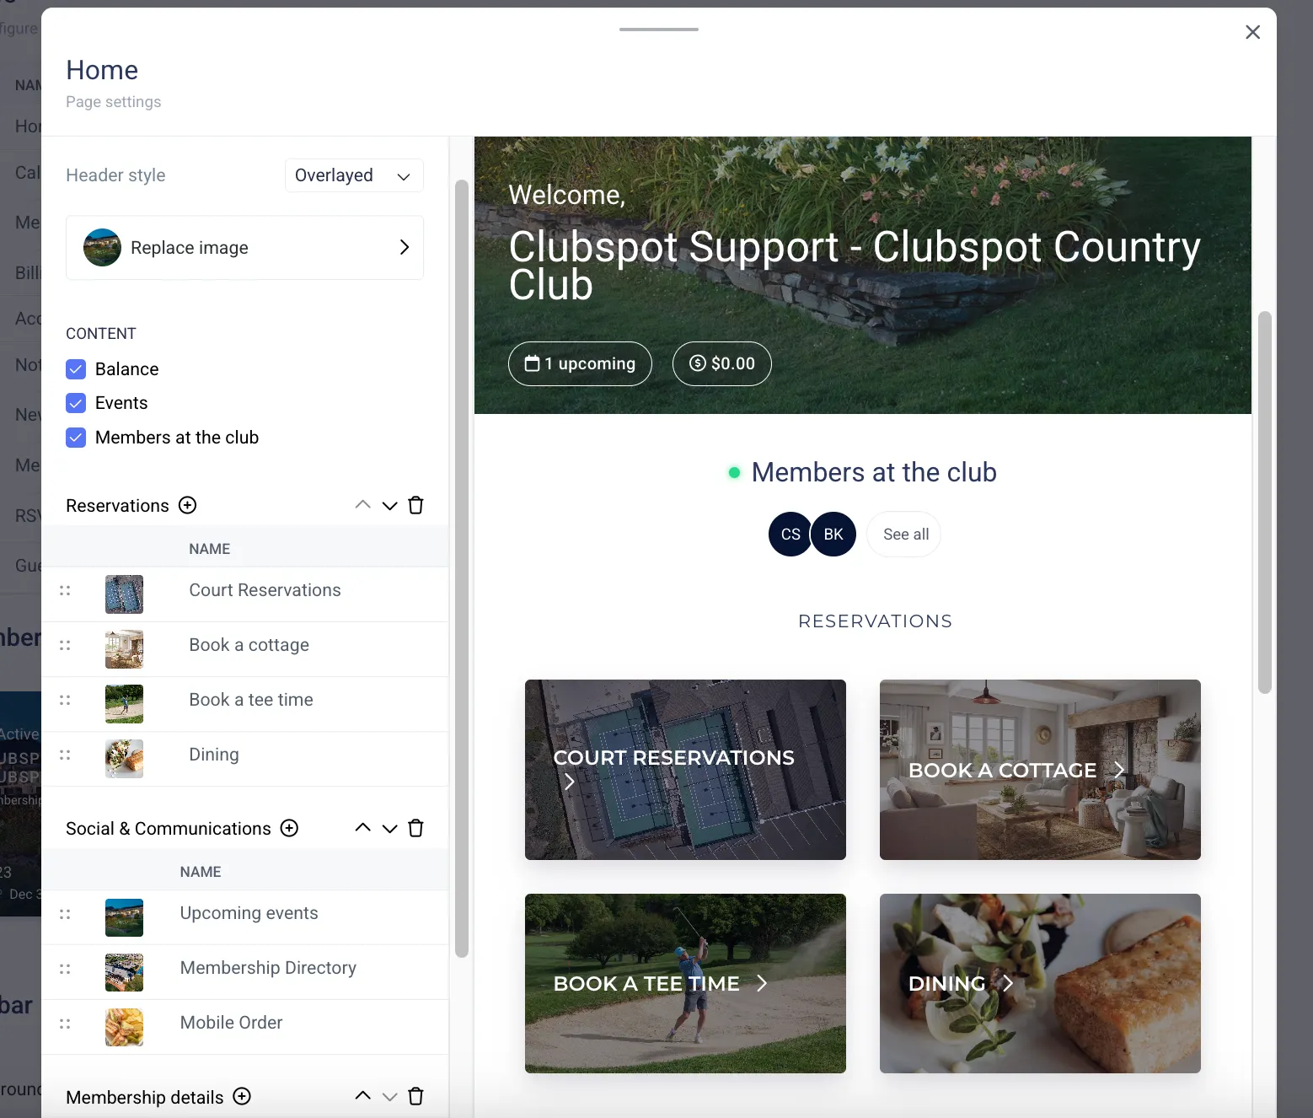This screenshot has height=1118, width=1313.
Task: Click drag handle for Court Reservations row
Action: click(65, 590)
